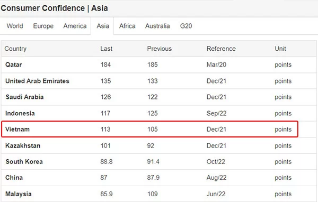
Task: Click the Unit column header
Action: 280,49
